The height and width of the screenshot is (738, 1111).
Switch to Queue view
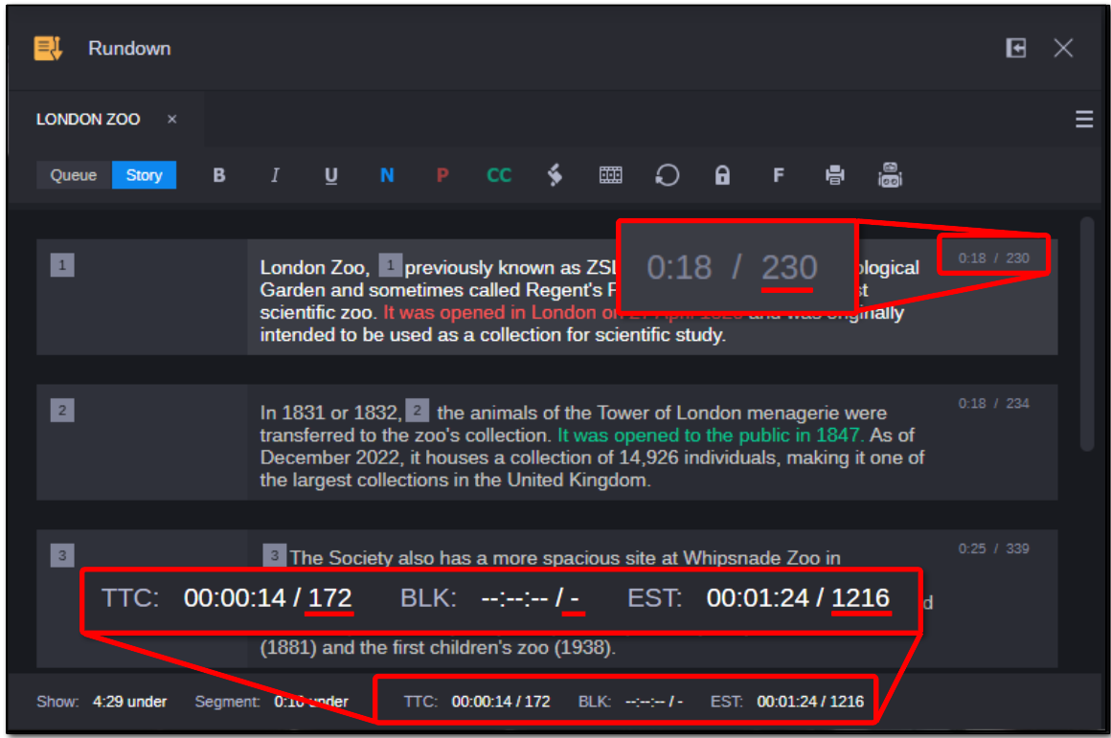pos(74,175)
